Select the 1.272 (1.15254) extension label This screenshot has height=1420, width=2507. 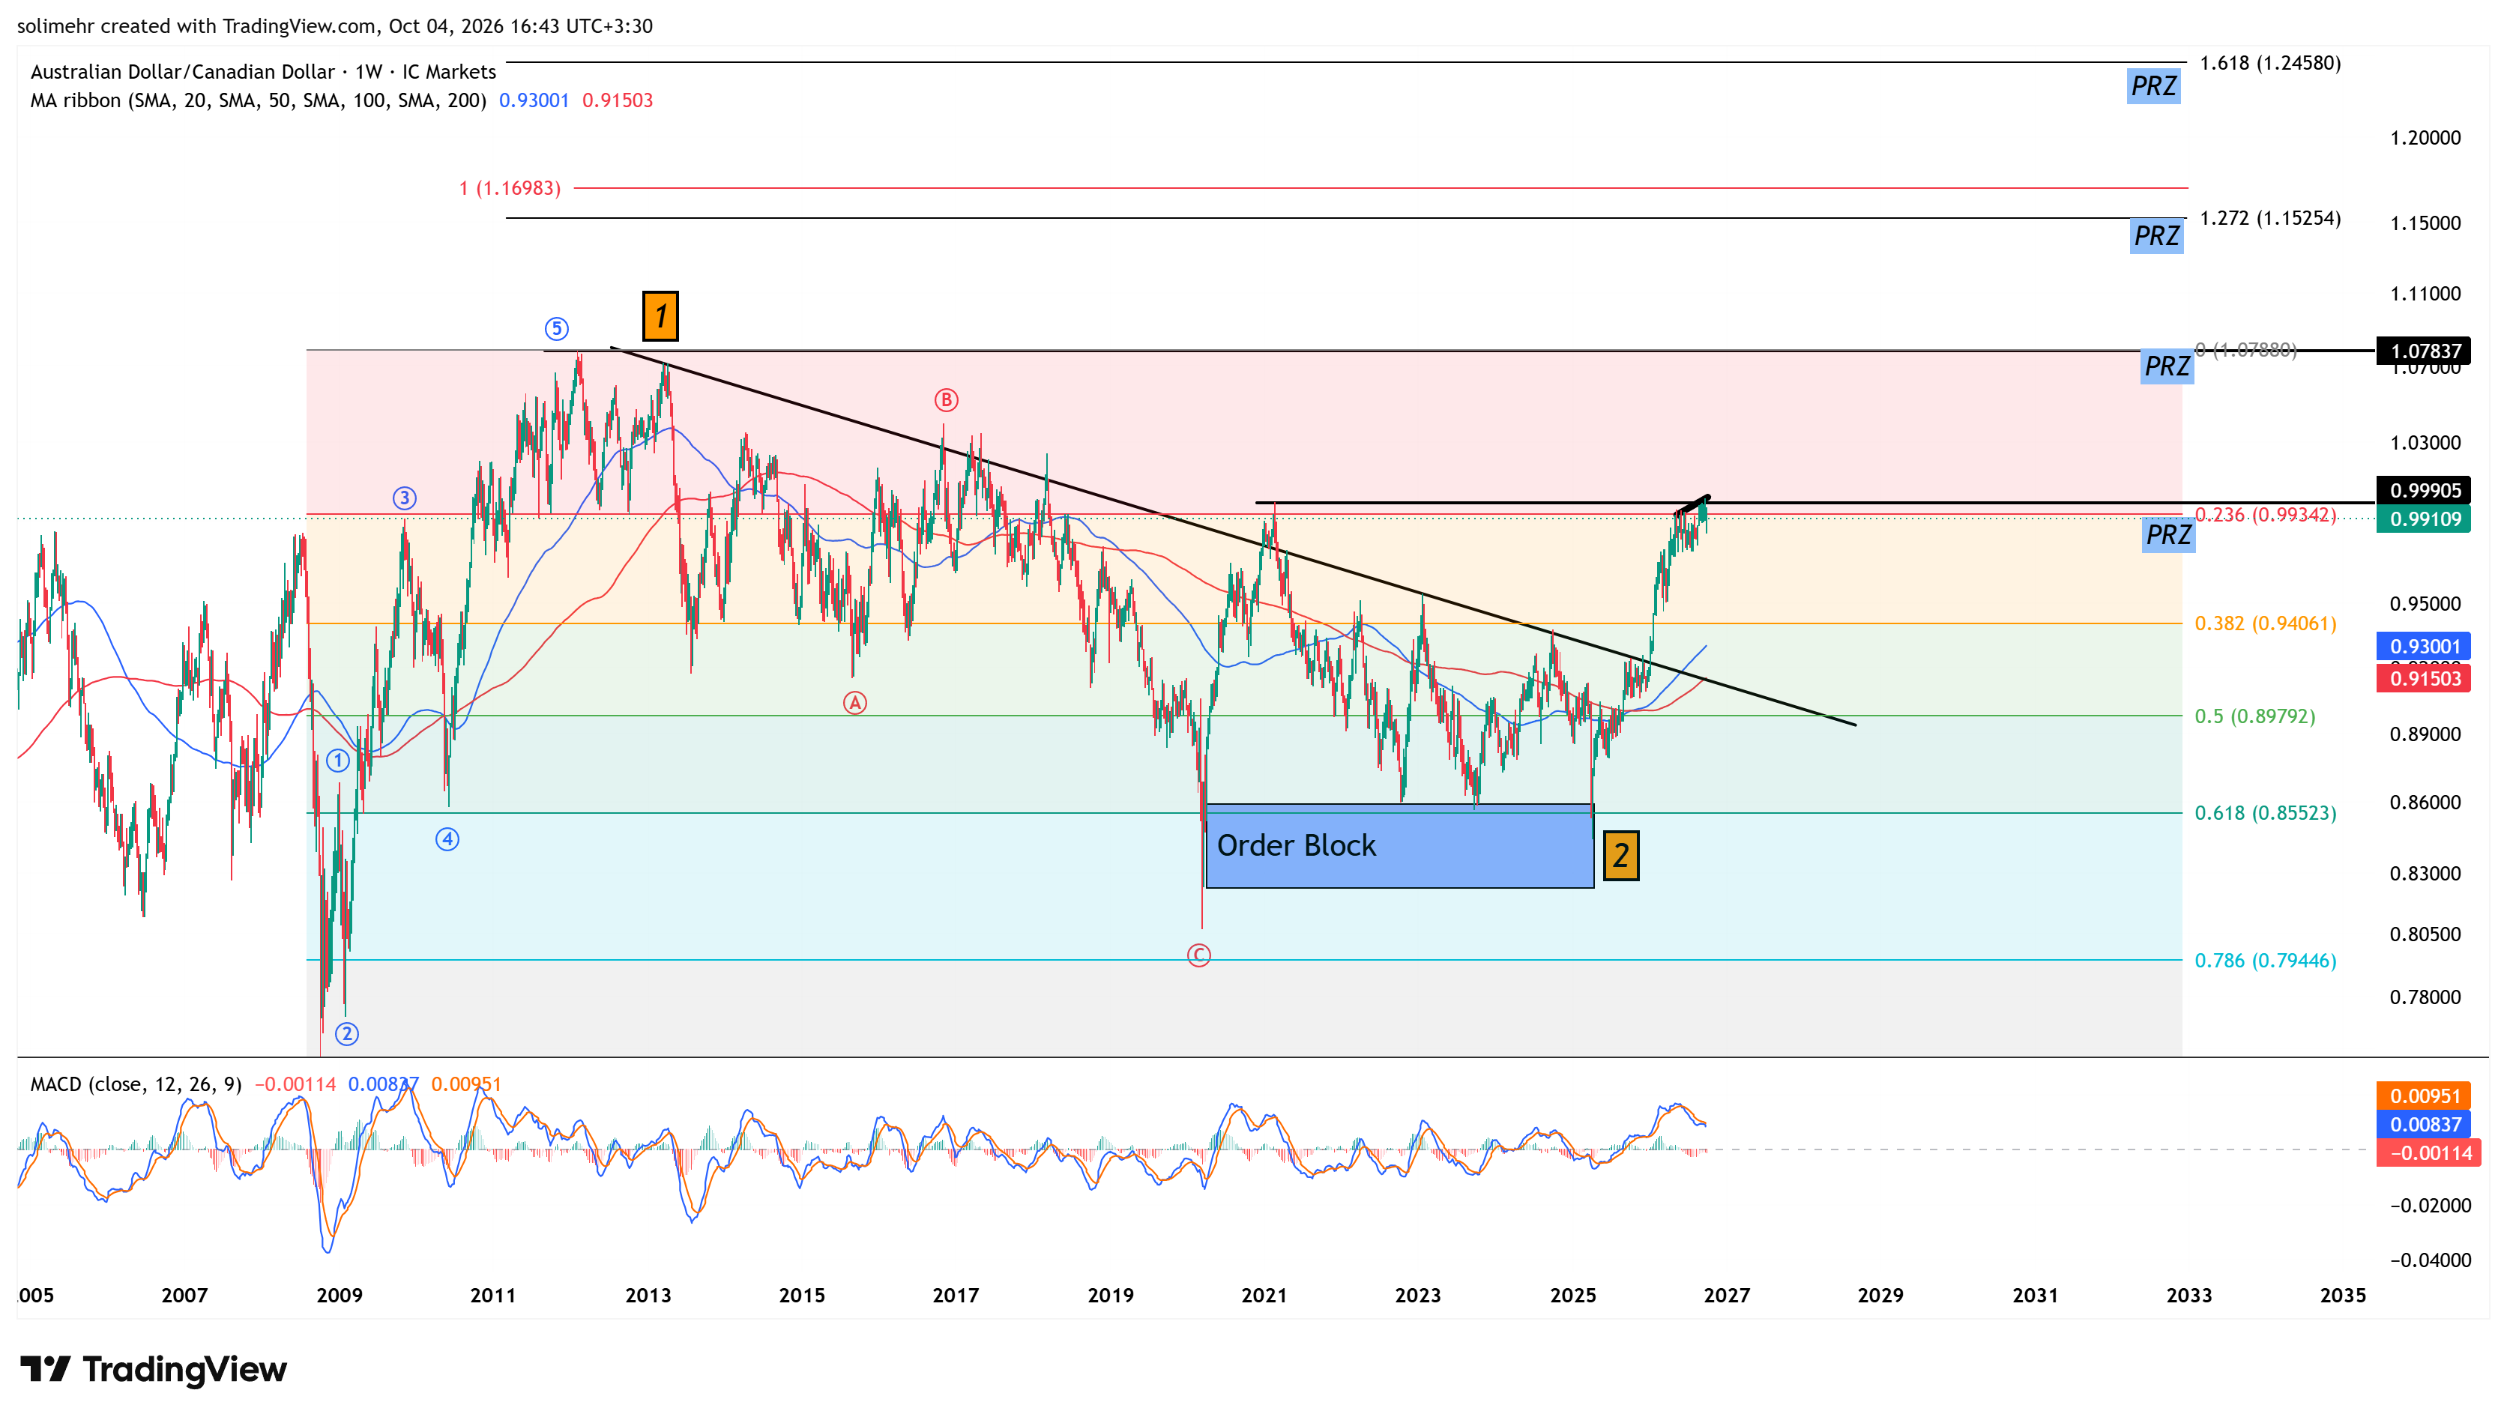pos(2270,217)
